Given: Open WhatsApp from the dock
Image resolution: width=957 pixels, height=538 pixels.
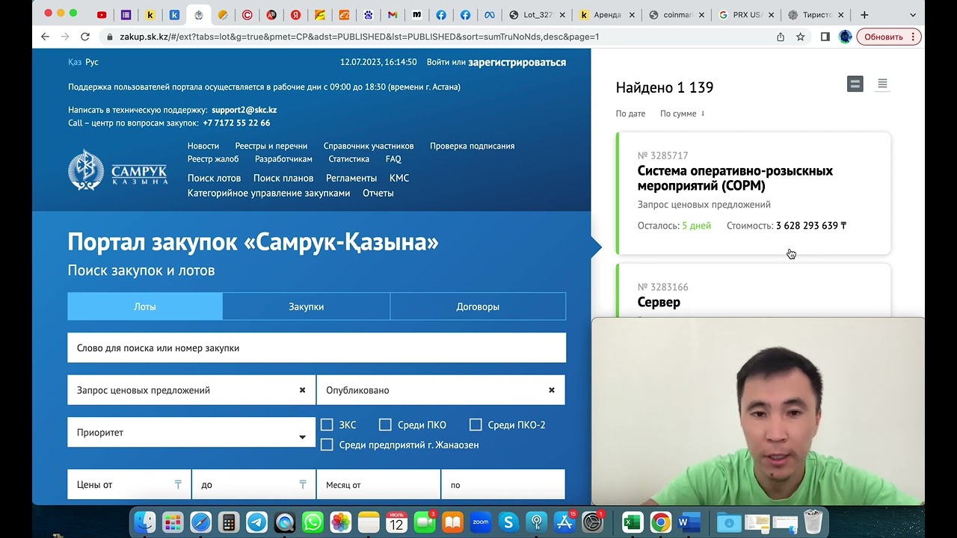Looking at the screenshot, I should click(x=313, y=522).
